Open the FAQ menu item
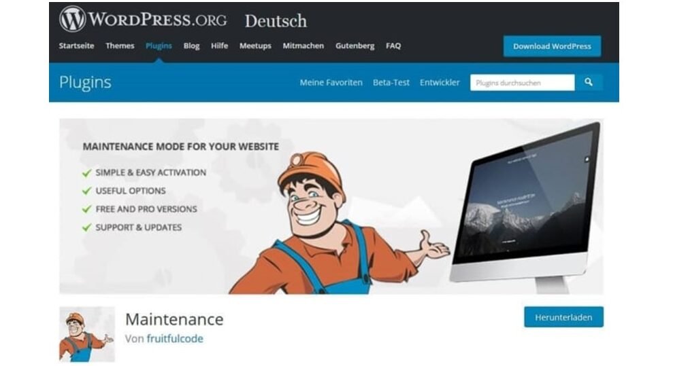673x366 pixels. 393,45
